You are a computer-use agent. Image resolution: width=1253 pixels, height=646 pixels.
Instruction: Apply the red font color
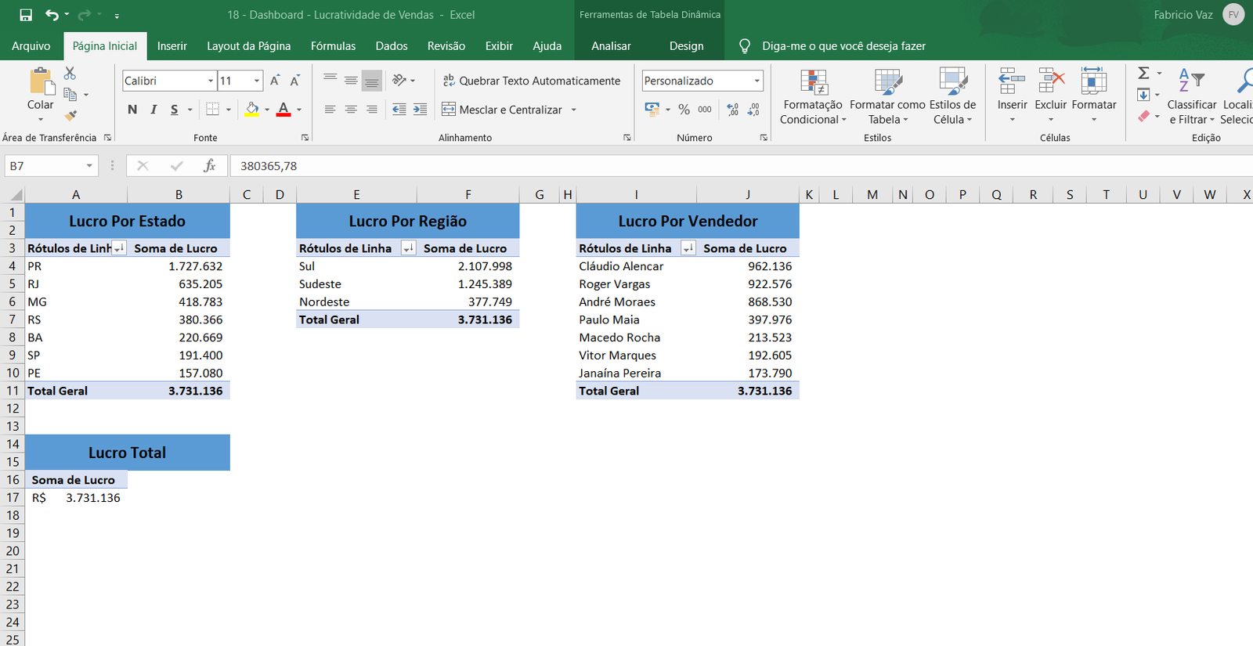(x=283, y=110)
